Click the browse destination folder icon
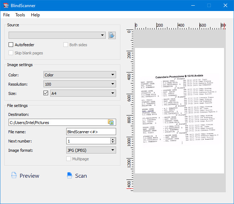This screenshot has width=234, height=204. (111, 122)
